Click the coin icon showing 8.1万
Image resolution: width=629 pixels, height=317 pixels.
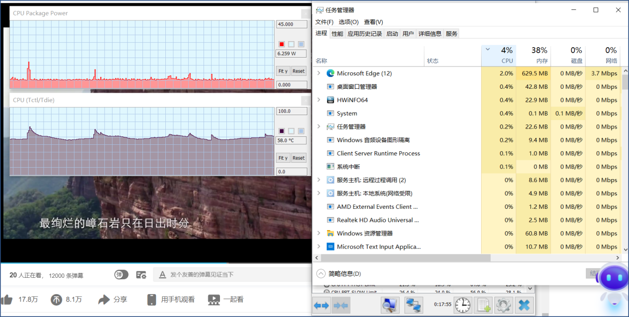[57, 300]
